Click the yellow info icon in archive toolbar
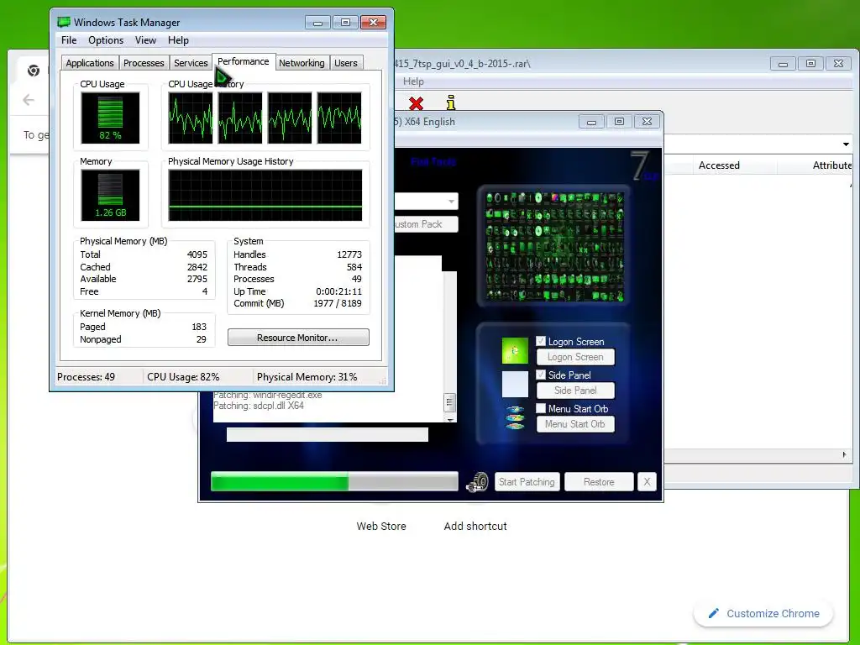 pos(451,102)
